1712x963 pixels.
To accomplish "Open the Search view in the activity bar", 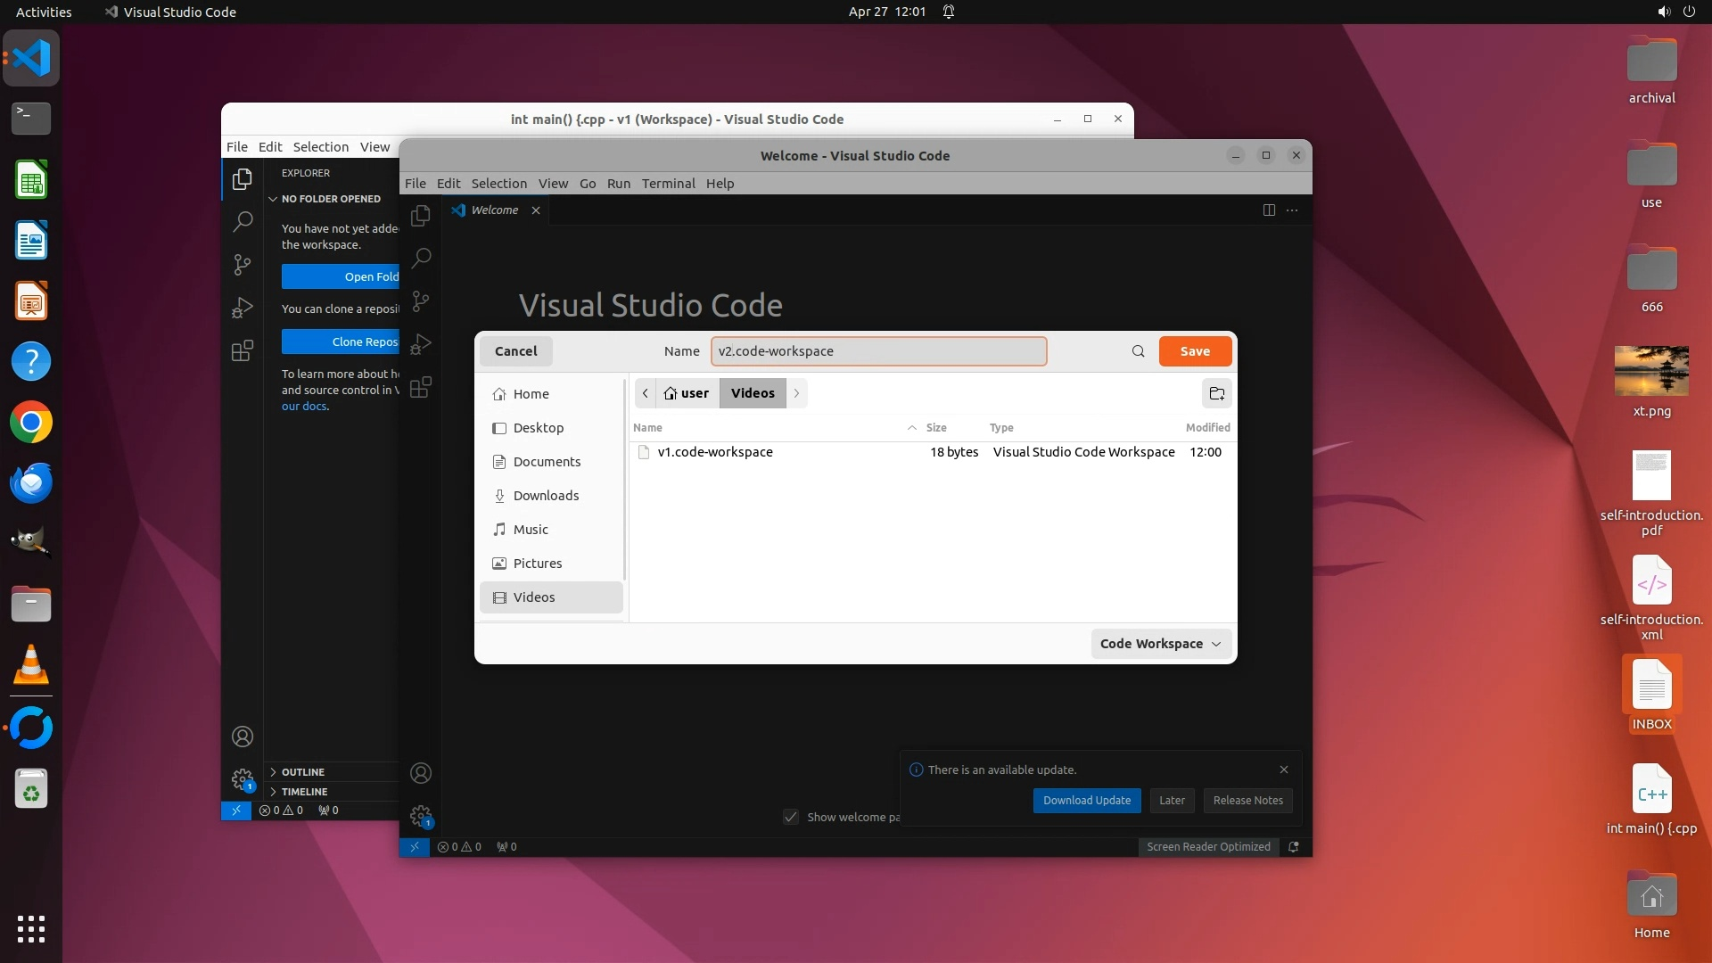I will coord(421,258).
